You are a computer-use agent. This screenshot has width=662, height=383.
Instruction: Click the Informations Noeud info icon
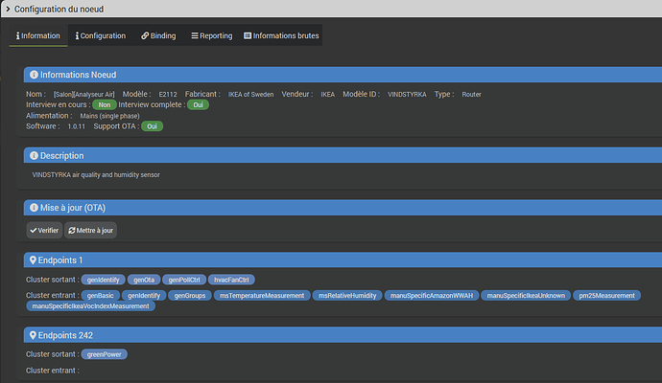(34, 75)
